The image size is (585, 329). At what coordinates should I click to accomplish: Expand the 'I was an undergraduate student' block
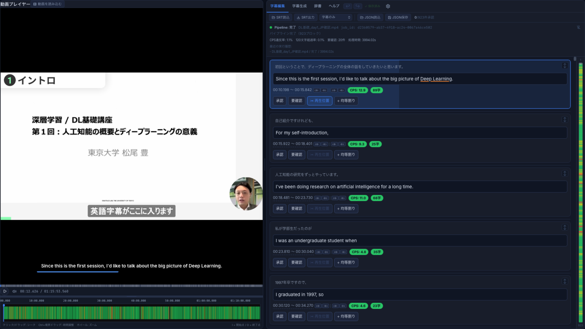click(x=565, y=227)
